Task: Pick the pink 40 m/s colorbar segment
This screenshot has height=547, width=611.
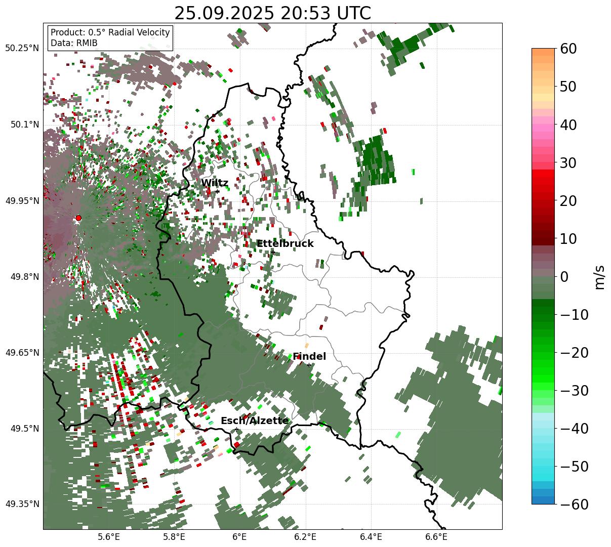Action: click(543, 124)
